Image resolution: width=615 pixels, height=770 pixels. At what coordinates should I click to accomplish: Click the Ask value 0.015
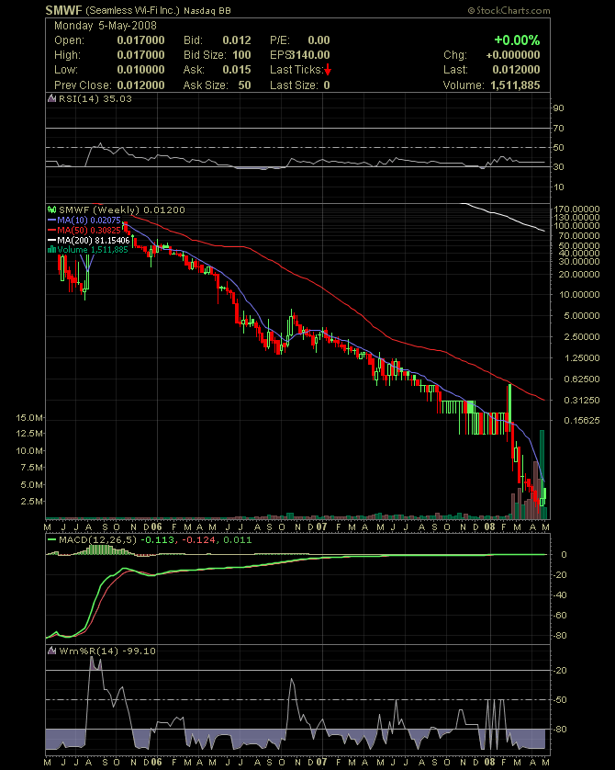click(237, 70)
